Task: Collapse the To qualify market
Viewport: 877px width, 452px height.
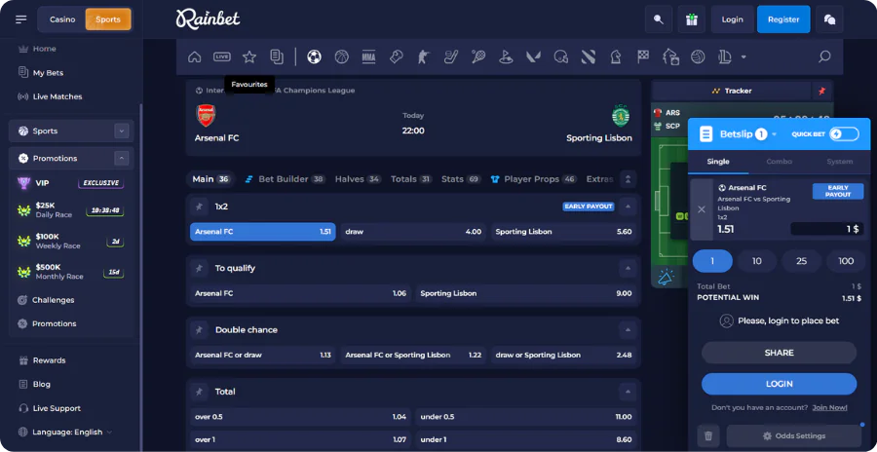Action: point(628,268)
